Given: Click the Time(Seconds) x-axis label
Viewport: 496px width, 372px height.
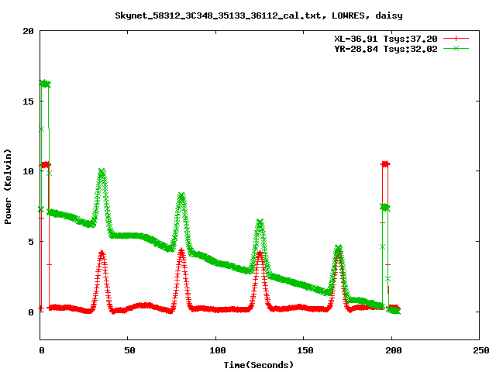Looking at the screenshot, I should point(258,365).
